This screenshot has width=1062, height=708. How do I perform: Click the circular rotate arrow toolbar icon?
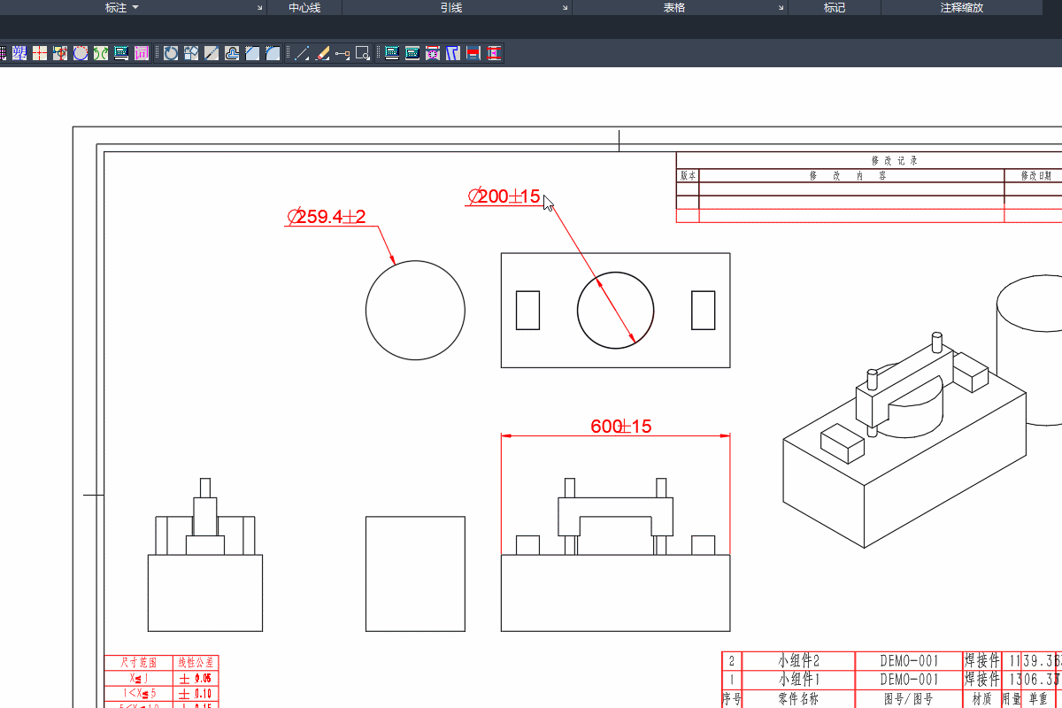(171, 53)
